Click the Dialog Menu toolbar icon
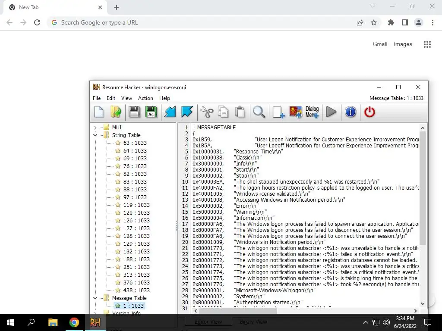The width and height of the screenshot is (442, 331). [x=312, y=112]
